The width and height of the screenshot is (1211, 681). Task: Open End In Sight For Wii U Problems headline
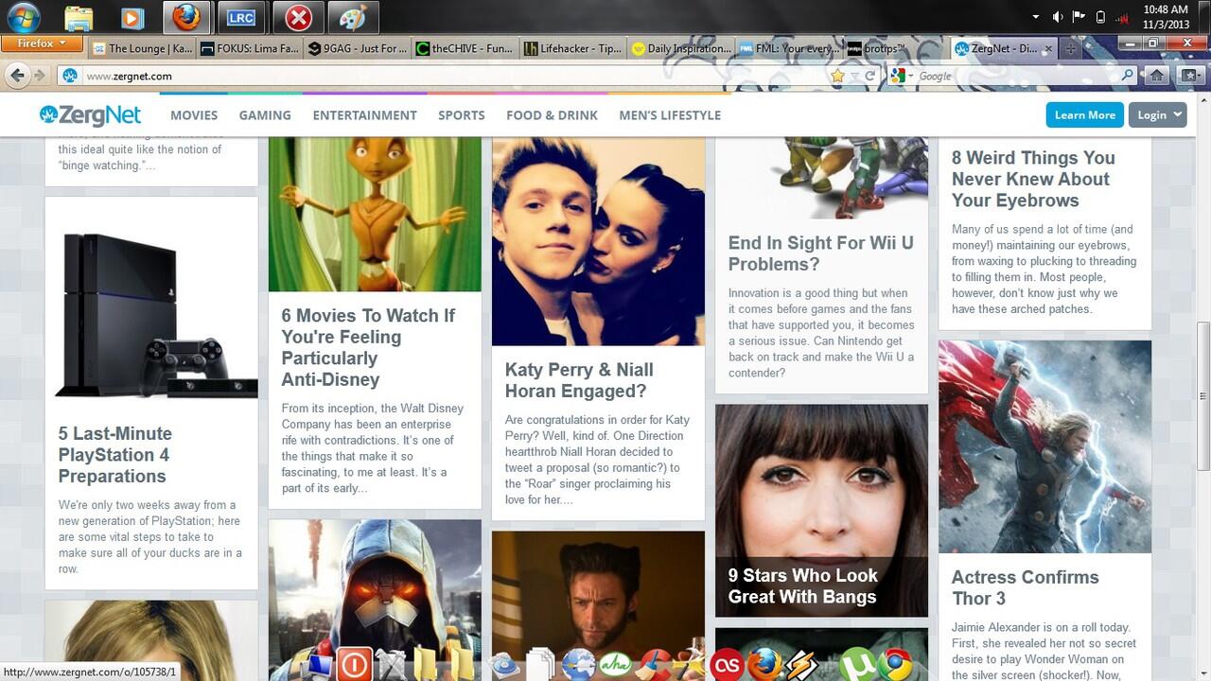821,253
